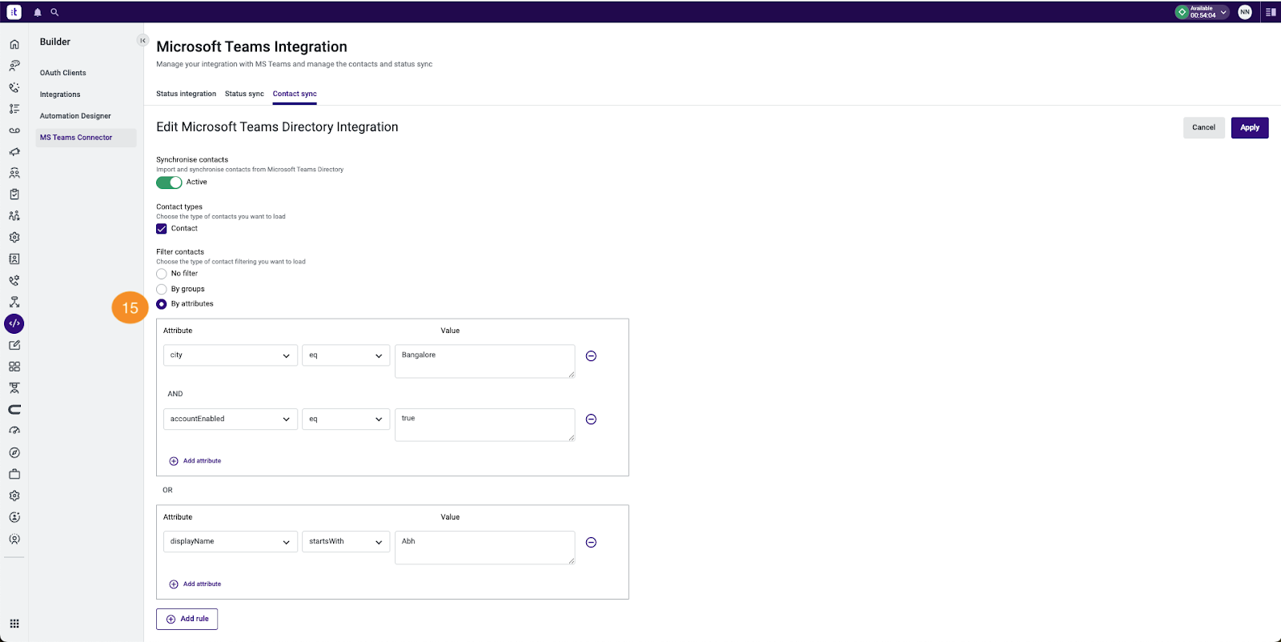The width and height of the screenshot is (1281, 642).
Task: Open the call routing flow icon
Action: 14,302
